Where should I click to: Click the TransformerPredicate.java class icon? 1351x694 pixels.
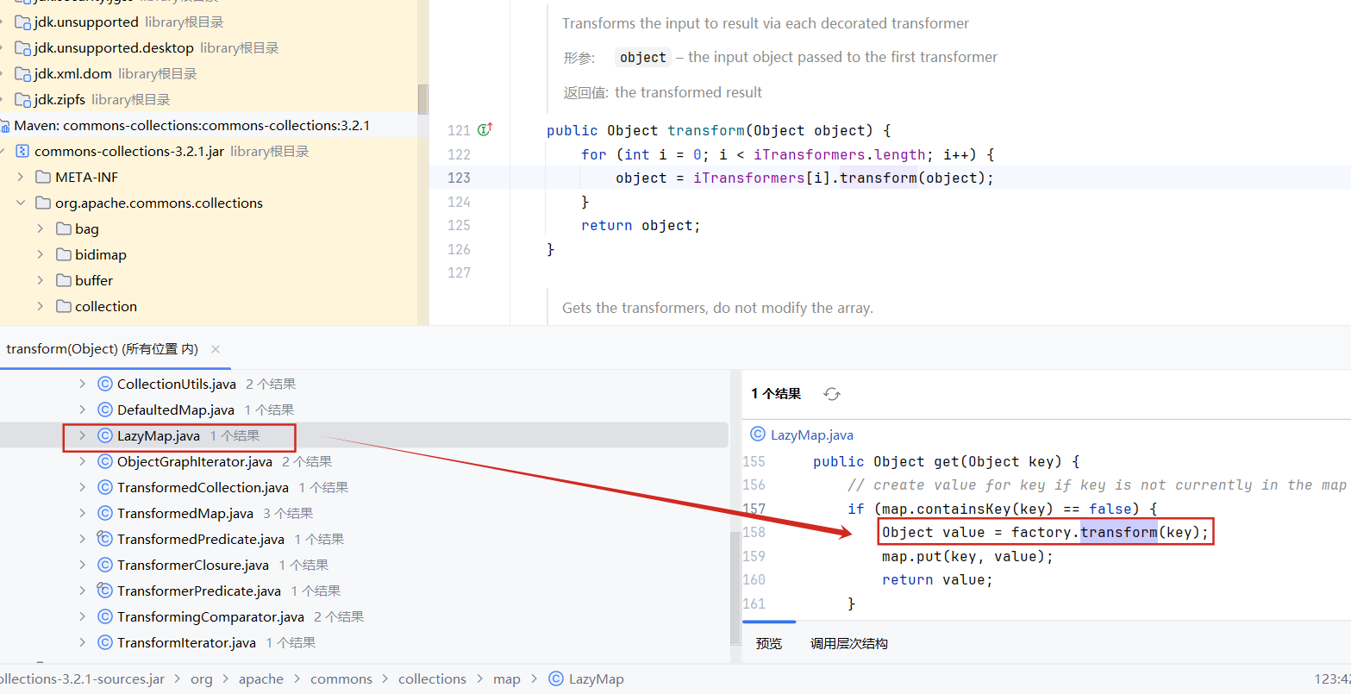(x=105, y=591)
